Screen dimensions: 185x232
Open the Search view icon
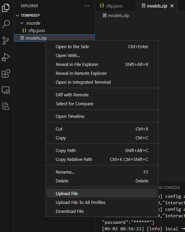coord(6,24)
